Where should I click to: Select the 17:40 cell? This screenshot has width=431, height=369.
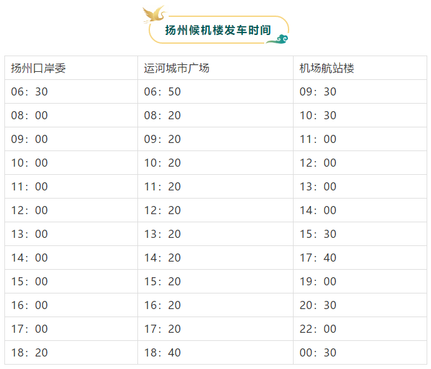(x=360, y=258)
